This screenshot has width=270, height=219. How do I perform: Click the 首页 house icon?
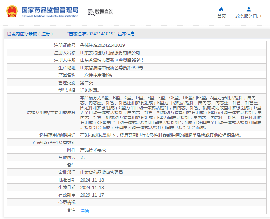coord(221,9)
